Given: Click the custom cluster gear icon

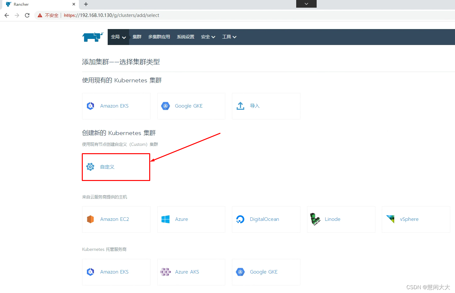Looking at the screenshot, I should point(90,167).
